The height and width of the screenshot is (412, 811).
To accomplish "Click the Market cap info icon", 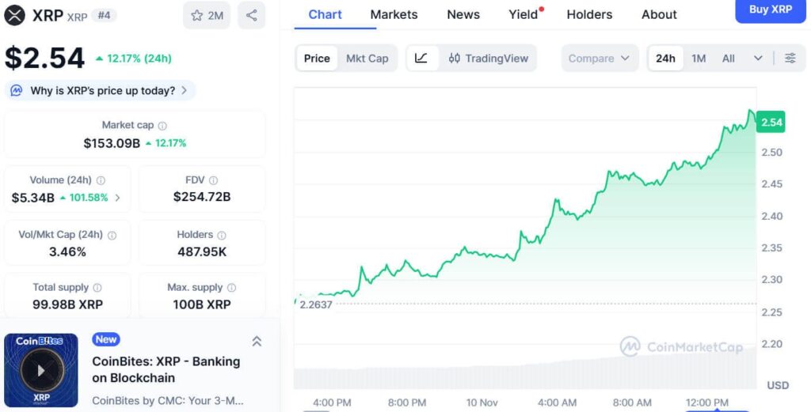I will (x=162, y=126).
